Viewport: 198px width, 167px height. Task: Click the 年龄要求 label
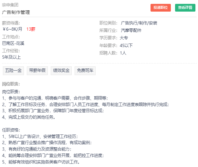click(x=108, y=45)
